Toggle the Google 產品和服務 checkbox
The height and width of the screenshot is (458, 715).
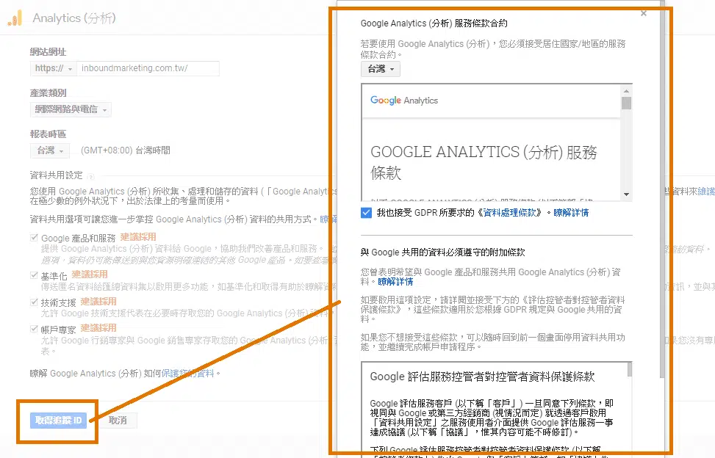tap(34, 238)
